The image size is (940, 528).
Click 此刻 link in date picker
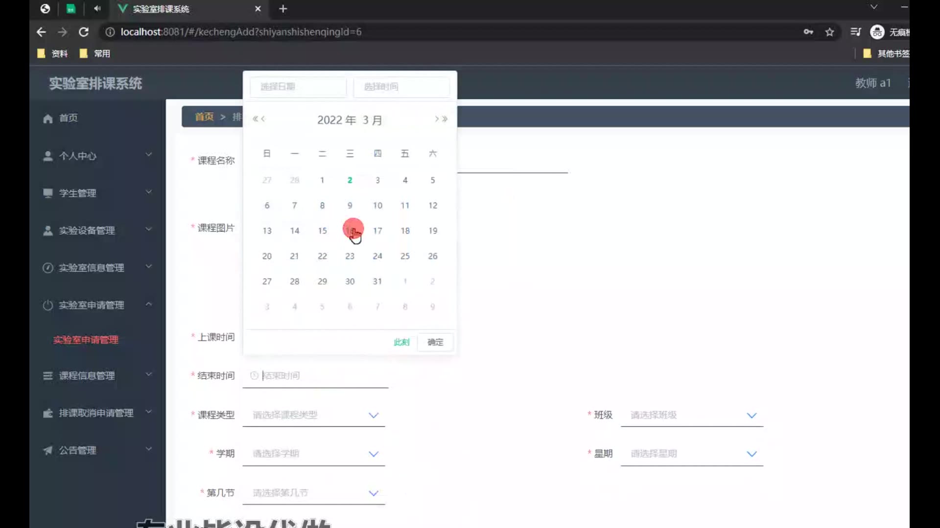coord(401,342)
